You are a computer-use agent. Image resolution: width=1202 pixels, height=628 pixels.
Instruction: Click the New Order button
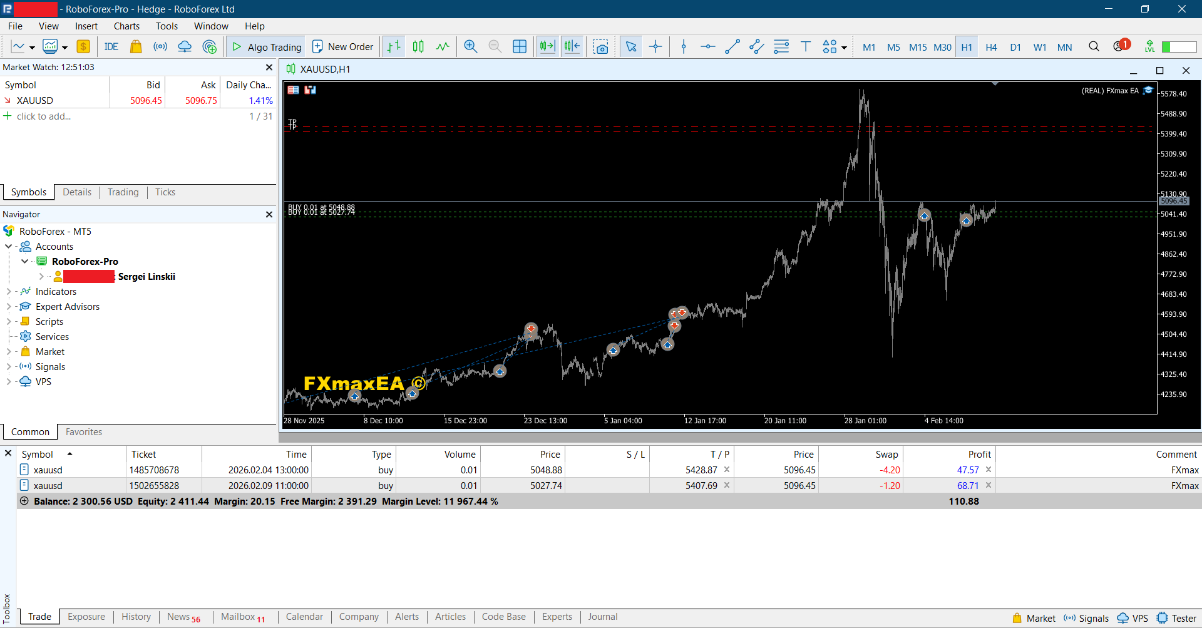point(343,47)
